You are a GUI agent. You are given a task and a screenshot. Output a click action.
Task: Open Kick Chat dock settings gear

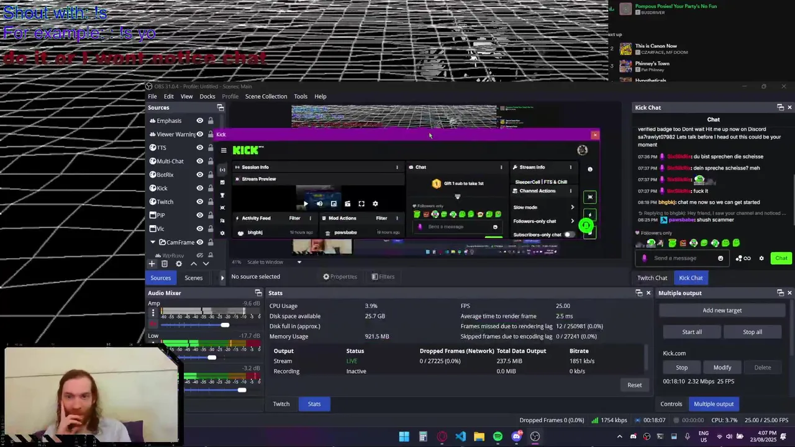pos(761,258)
